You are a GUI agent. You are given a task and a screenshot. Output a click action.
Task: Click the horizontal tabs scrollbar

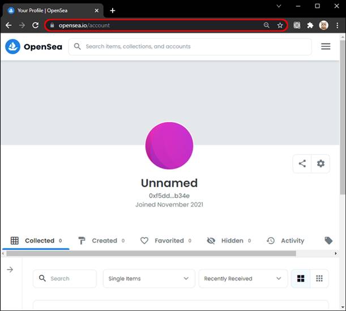(151, 253)
